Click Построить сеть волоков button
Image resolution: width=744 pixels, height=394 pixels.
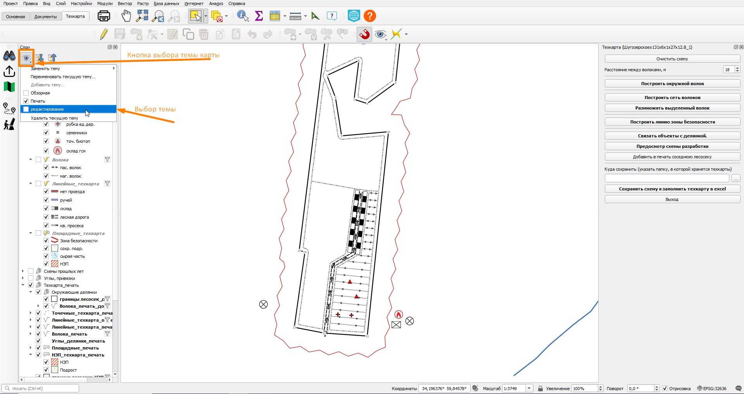(672, 98)
